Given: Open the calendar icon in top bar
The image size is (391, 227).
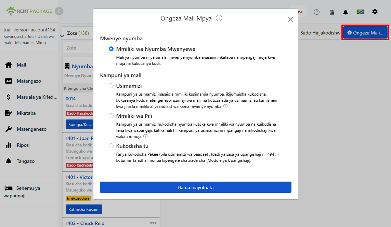Looking at the screenshot, I should tap(332, 12).
